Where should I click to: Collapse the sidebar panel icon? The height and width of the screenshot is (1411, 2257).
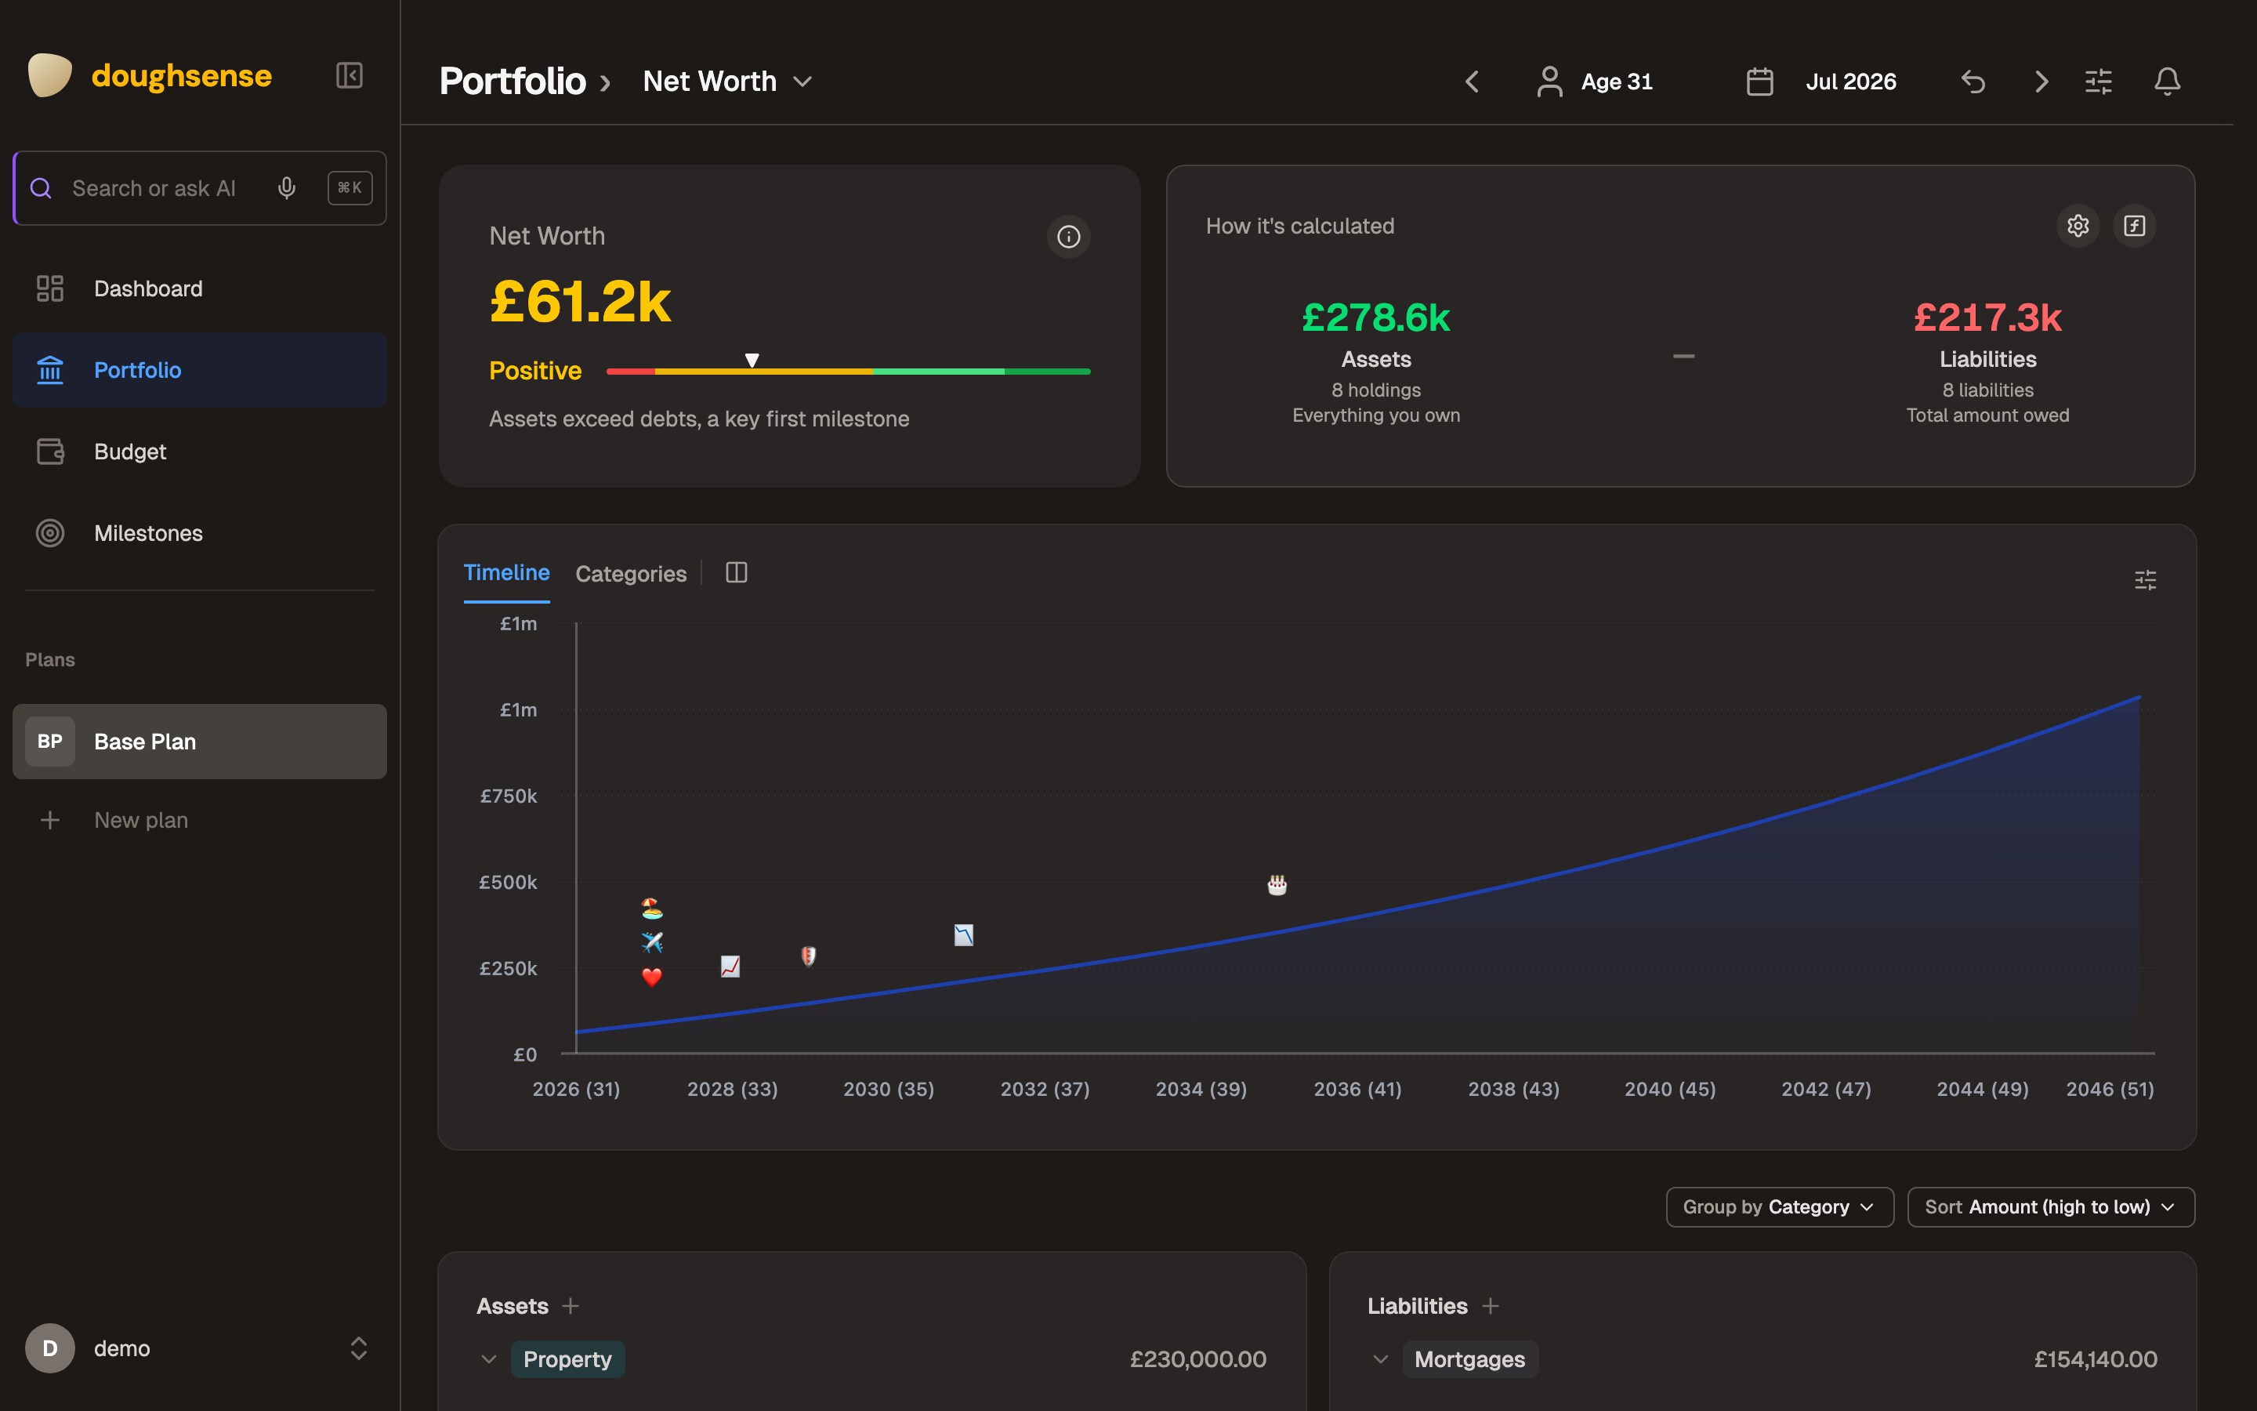(349, 75)
